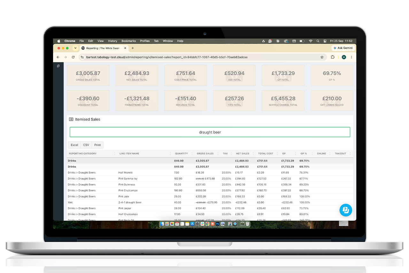This screenshot has width=409, height=273.
Task: Bookmark this page with the star icon
Action: click(322, 57)
